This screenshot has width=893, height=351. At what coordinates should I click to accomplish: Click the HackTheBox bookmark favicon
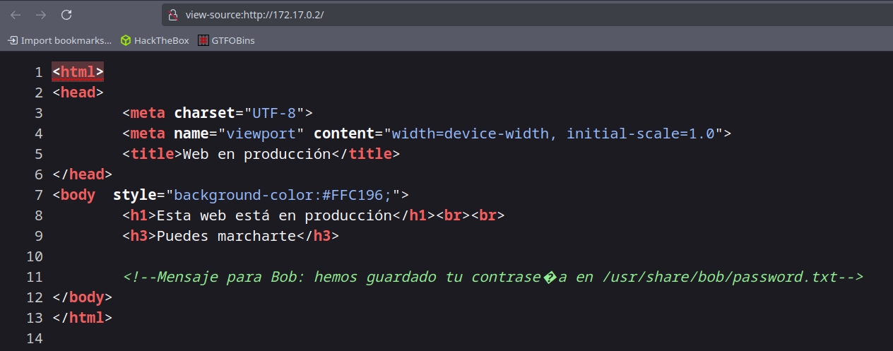(126, 40)
